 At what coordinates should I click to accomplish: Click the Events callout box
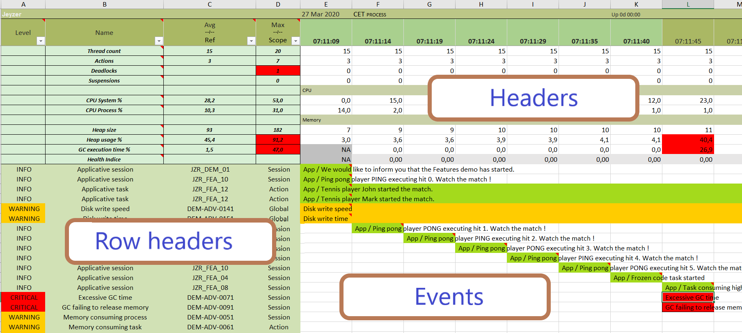point(445,297)
